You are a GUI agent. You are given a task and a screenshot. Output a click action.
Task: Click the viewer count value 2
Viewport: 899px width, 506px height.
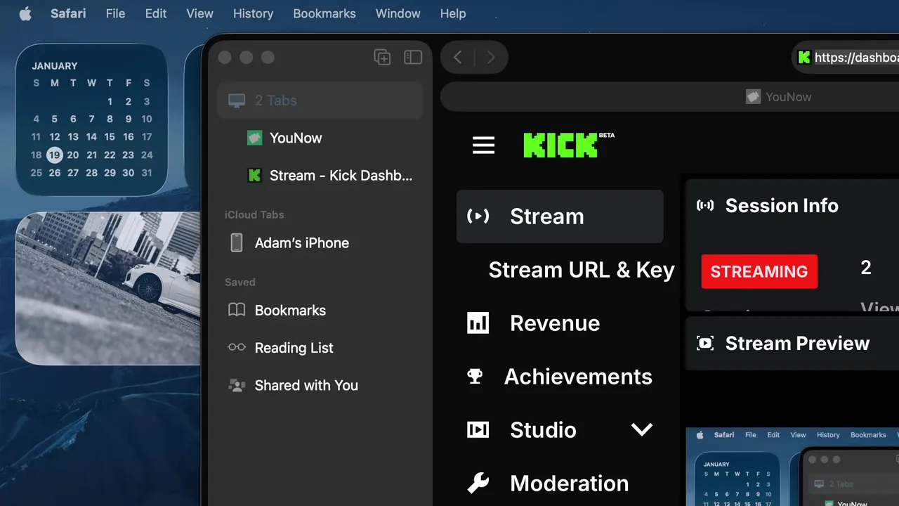[866, 267]
